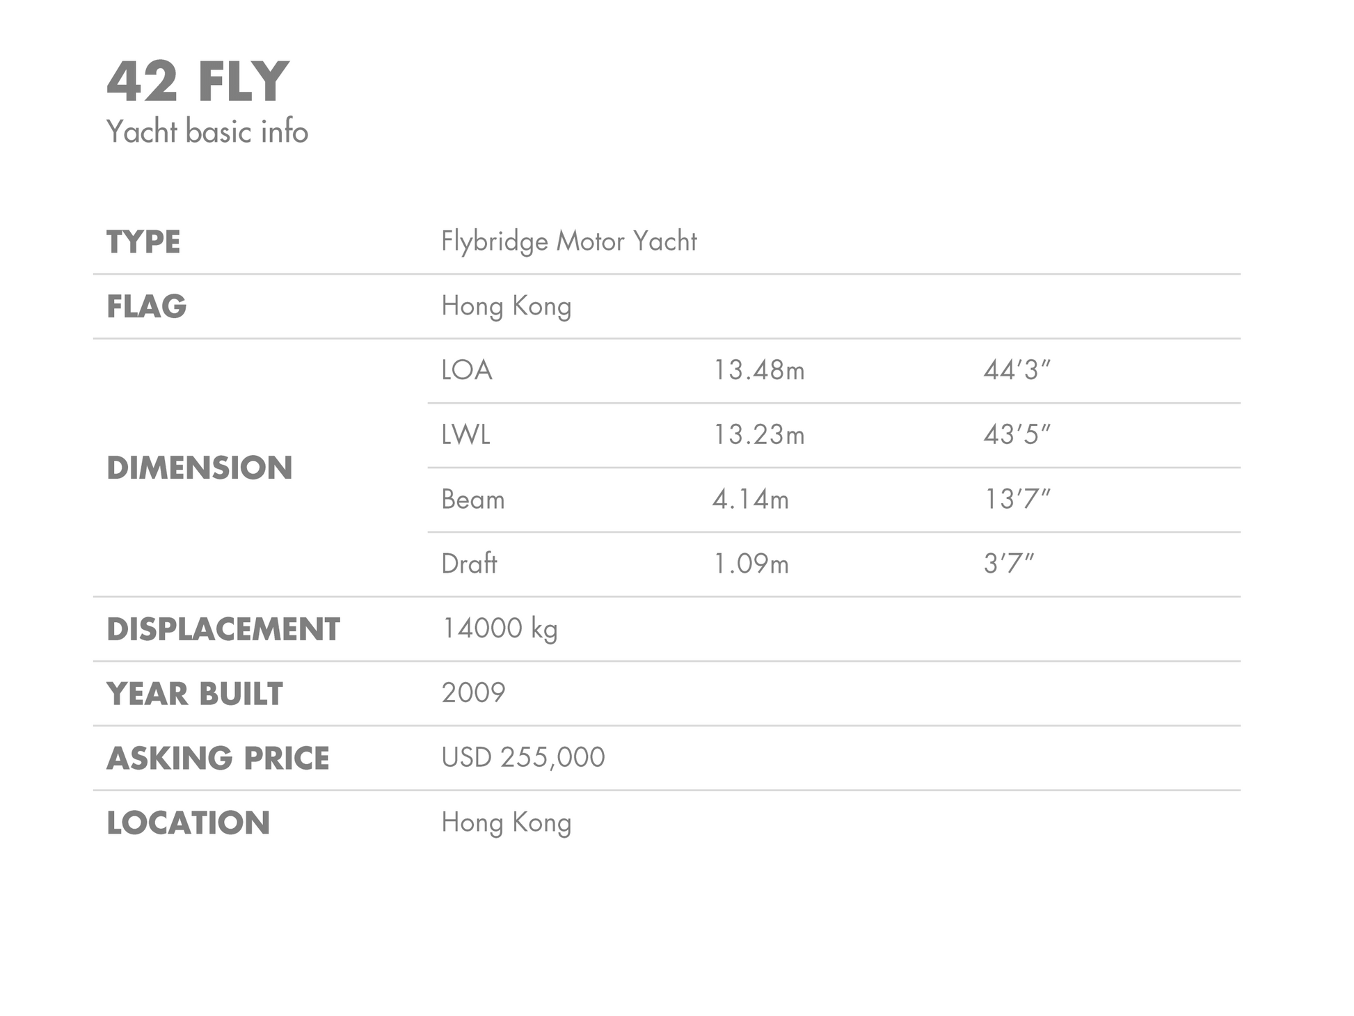This screenshot has height=1016, width=1354.
Task: Click the Beam dimension label
Action: 472,500
